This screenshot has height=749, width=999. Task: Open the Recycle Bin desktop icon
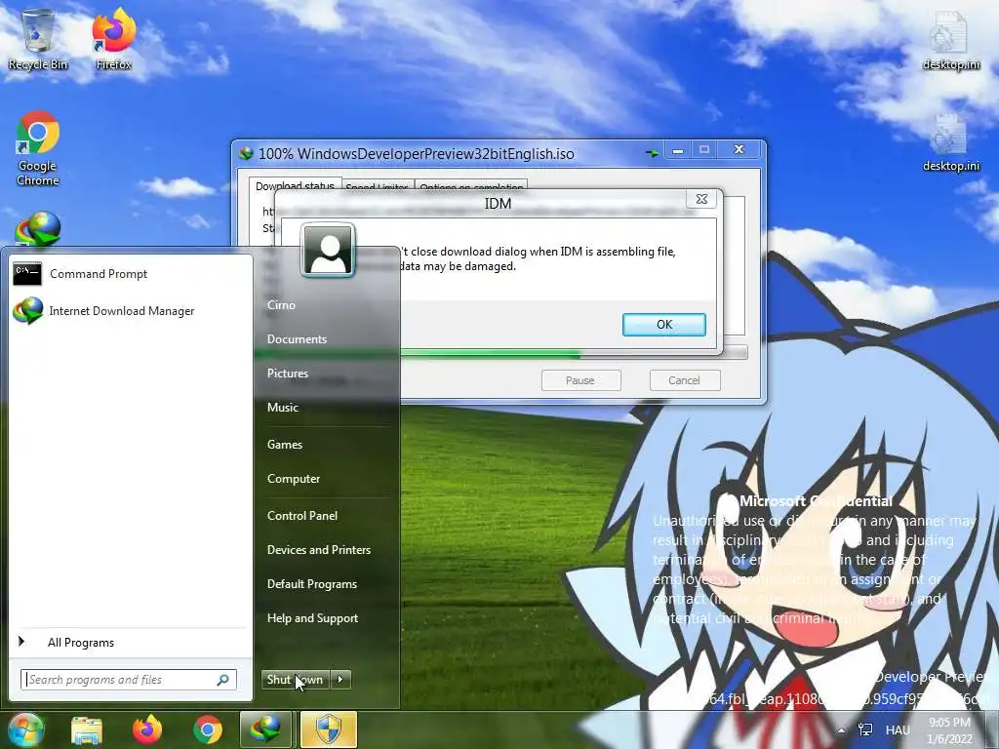[38, 39]
